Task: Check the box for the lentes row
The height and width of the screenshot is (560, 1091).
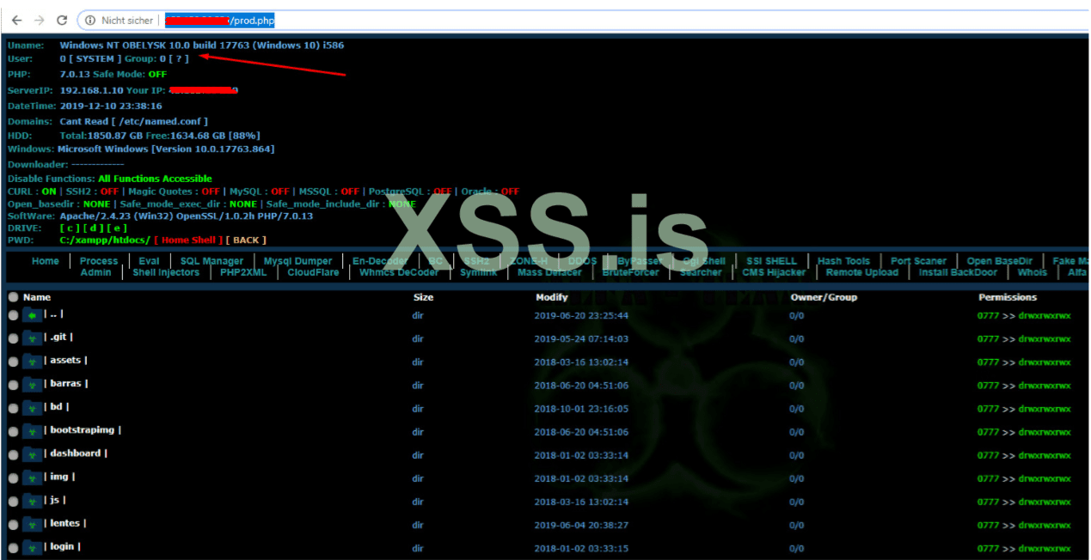Action: click(13, 525)
